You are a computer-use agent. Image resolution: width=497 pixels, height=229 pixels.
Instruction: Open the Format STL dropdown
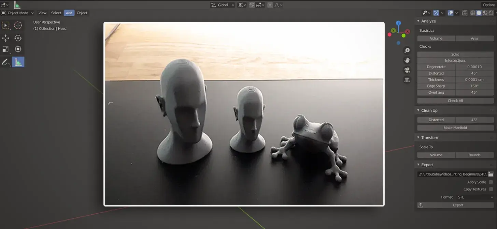click(475, 197)
